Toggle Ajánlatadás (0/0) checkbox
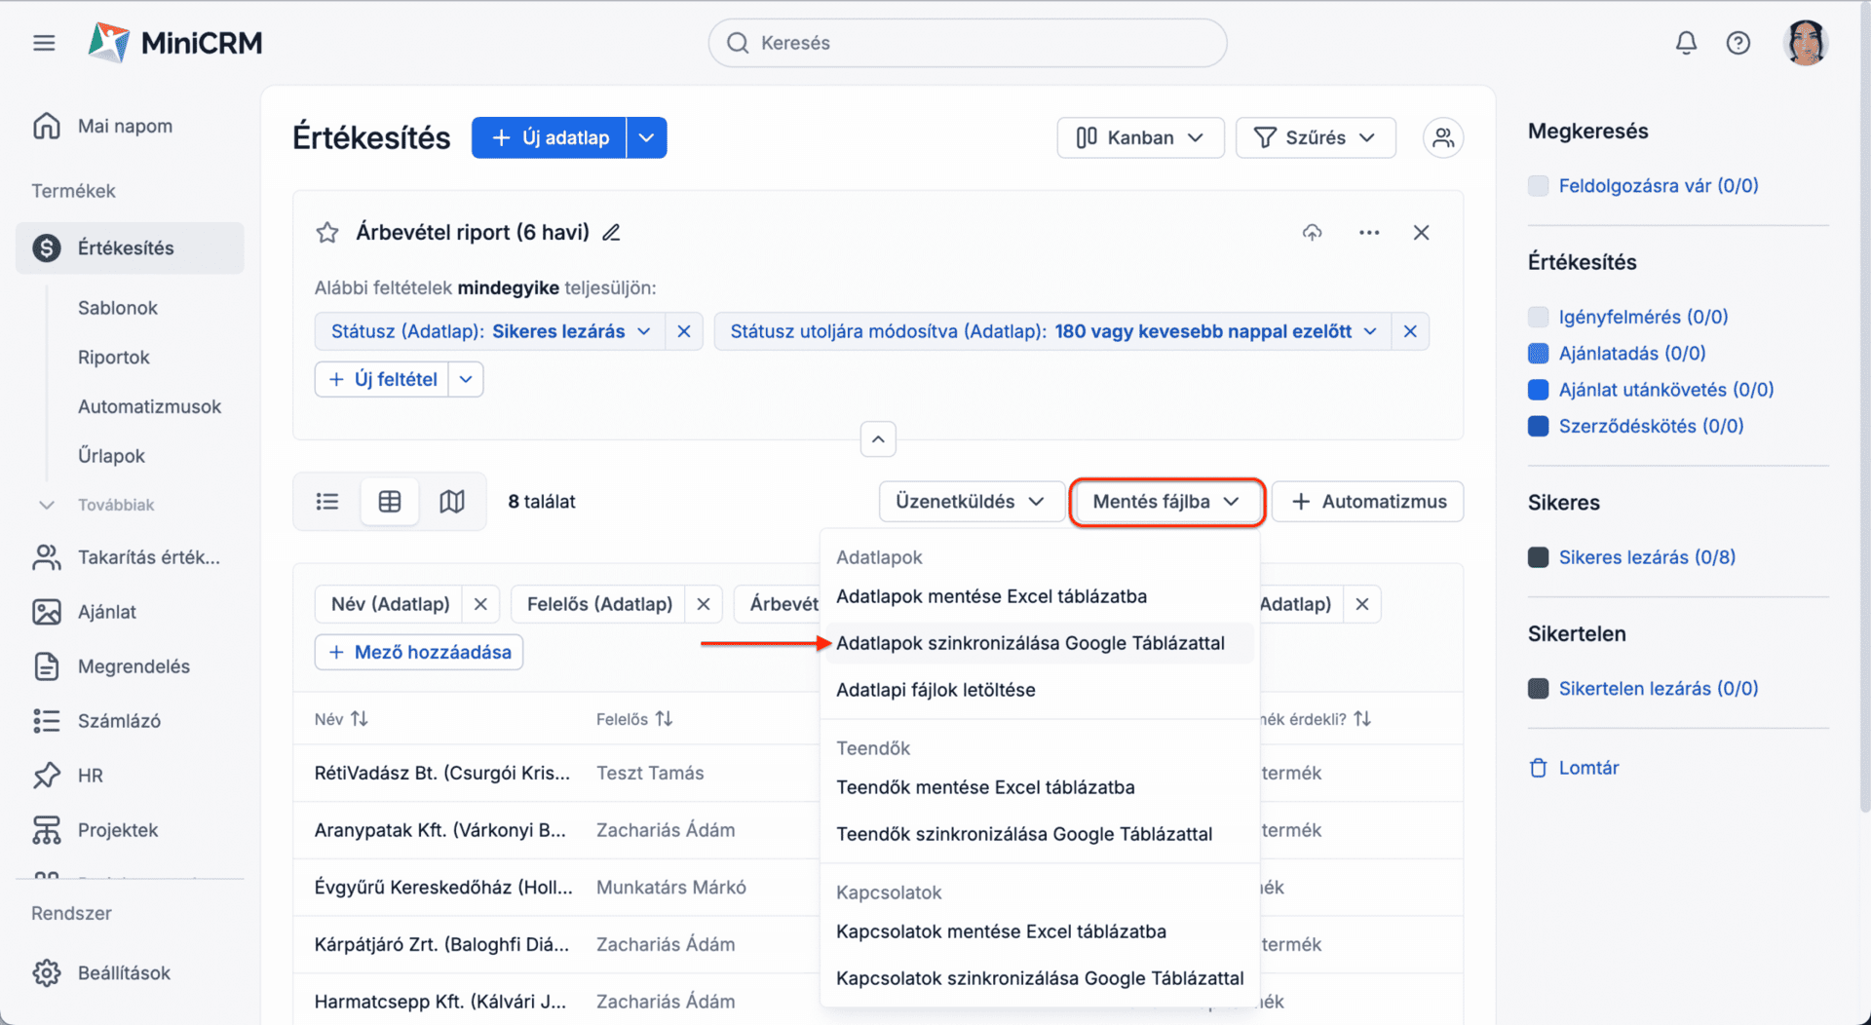Image resolution: width=1871 pixels, height=1025 pixels. (1539, 353)
